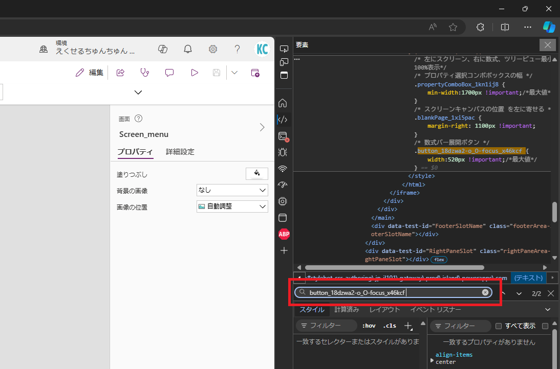The height and width of the screenshot is (369, 560).
Task: Go to next search result
Action: pyautogui.click(x=519, y=294)
